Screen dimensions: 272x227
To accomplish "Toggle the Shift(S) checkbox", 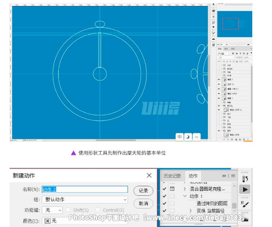I will [x=68, y=210].
